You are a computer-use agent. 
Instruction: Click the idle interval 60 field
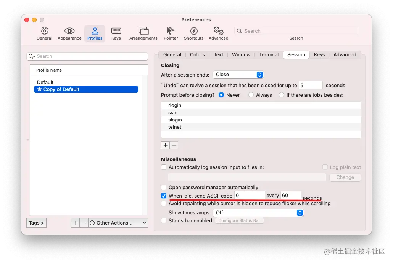(x=291, y=196)
